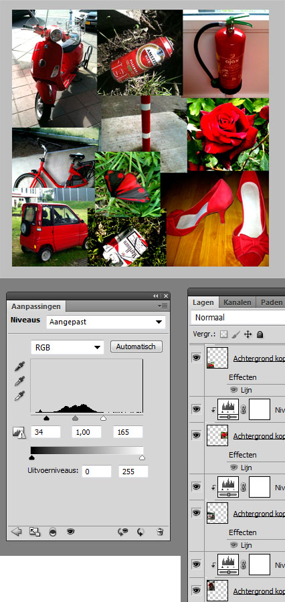The image size is (285, 602).
Task: Select the white point eyedropper in Niveaus
Action: (19, 395)
